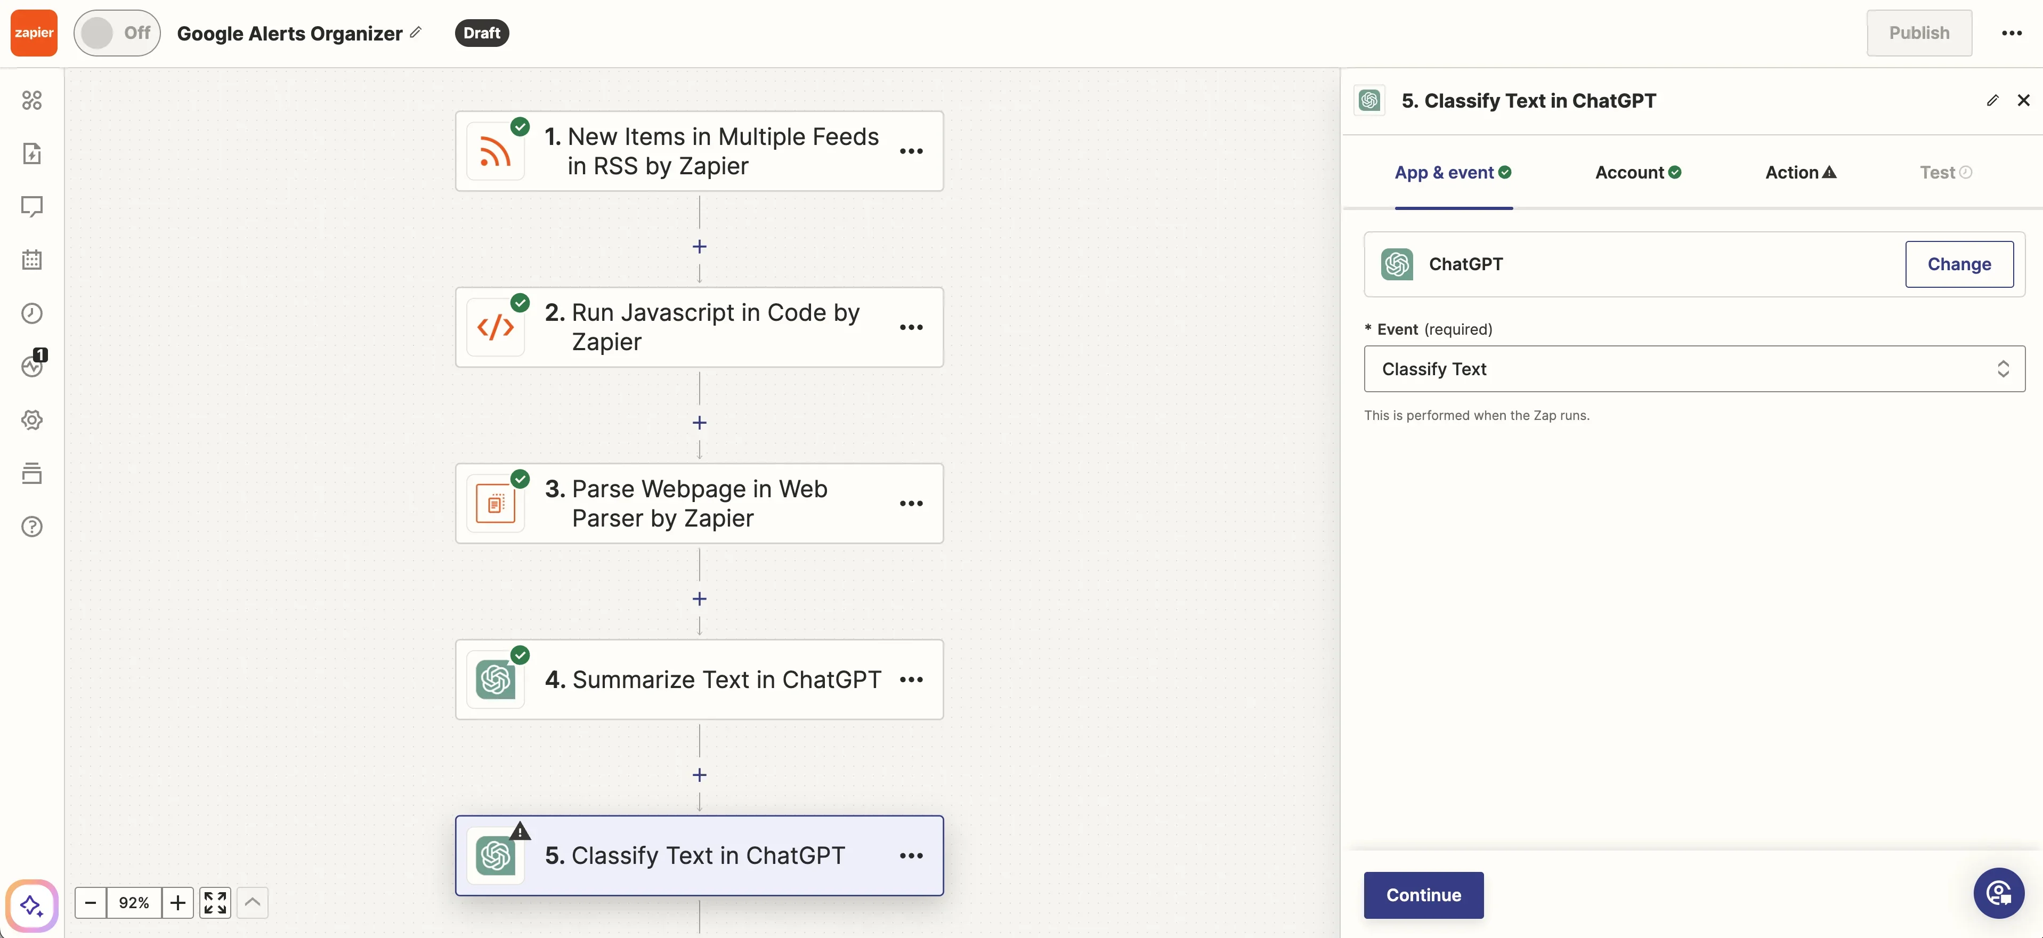This screenshot has width=2043, height=938.
Task: Open the Event Classify Text dropdown
Action: pos(1694,369)
